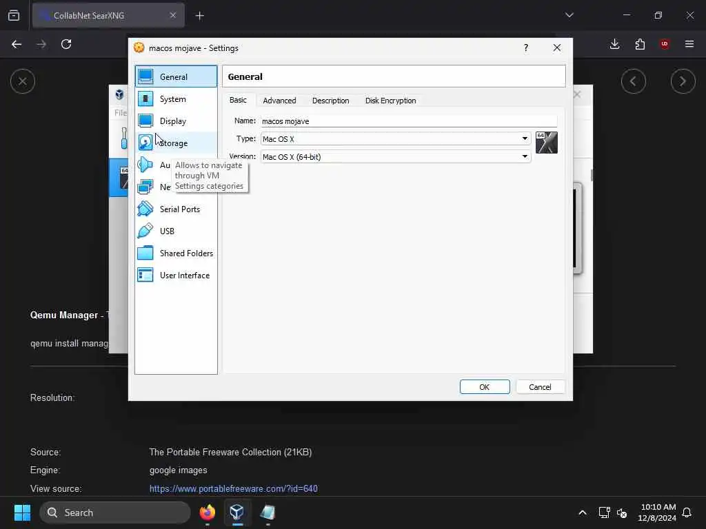Viewport: 706px width, 529px height.
Task: Click the Qemu Manager image title
Action: click(70, 315)
